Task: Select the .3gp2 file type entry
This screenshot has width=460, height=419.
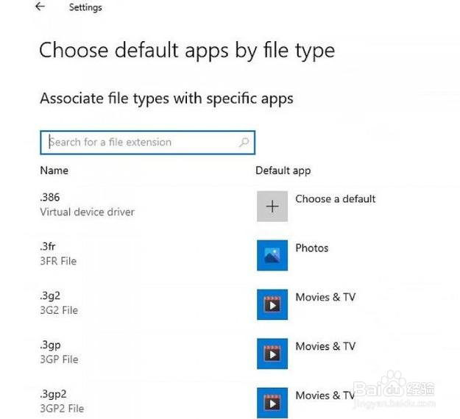Action: click(62, 401)
